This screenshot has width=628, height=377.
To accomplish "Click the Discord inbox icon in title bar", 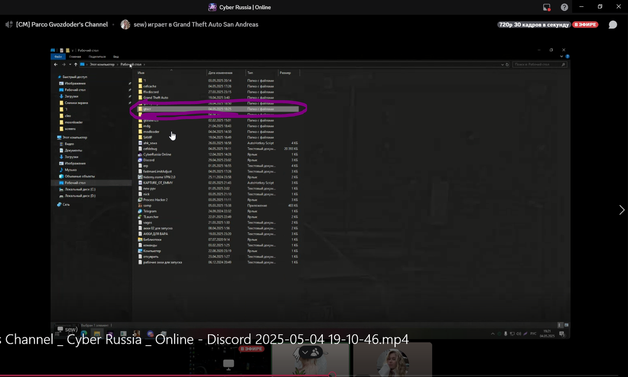I will click(x=547, y=7).
